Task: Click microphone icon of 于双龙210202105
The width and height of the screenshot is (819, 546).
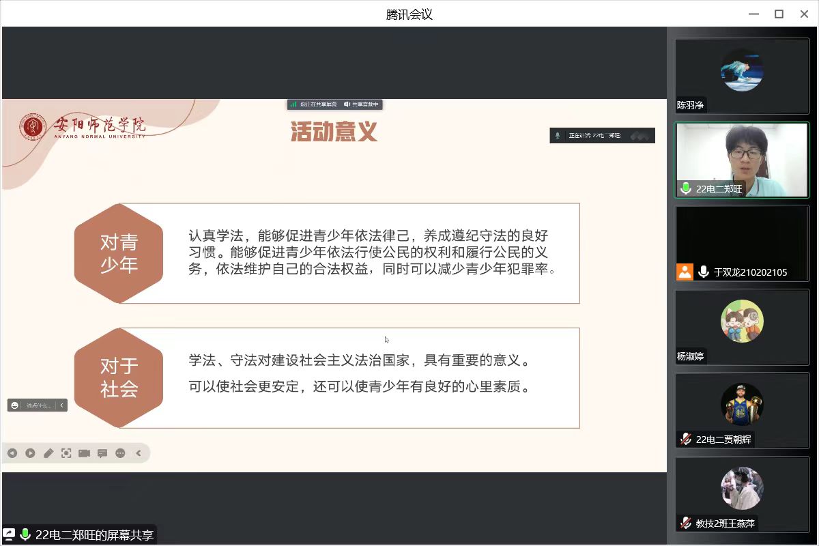Action: [x=704, y=272]
